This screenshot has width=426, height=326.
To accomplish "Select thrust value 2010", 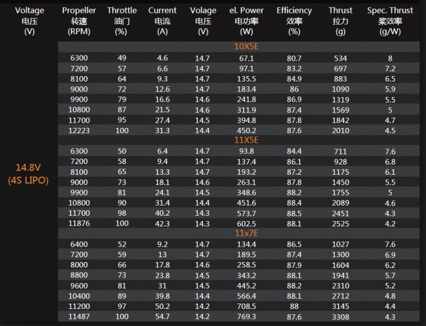I will click(340, 131).
